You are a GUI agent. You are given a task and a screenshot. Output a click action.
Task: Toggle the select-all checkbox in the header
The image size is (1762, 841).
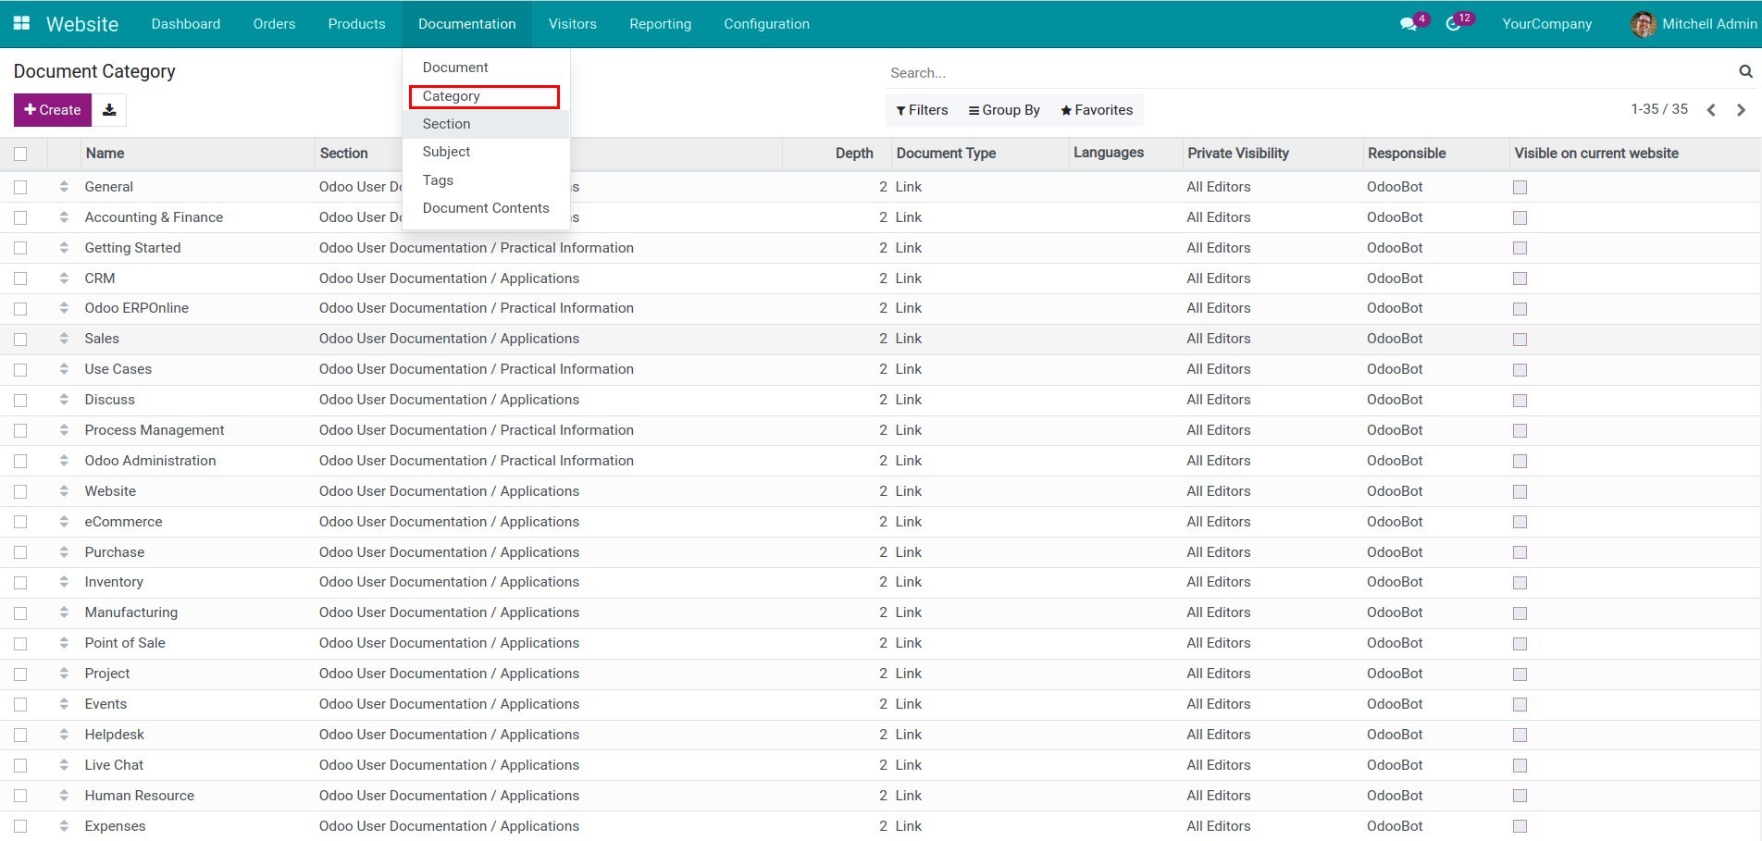pyautogui.click(x=21, y=154)
